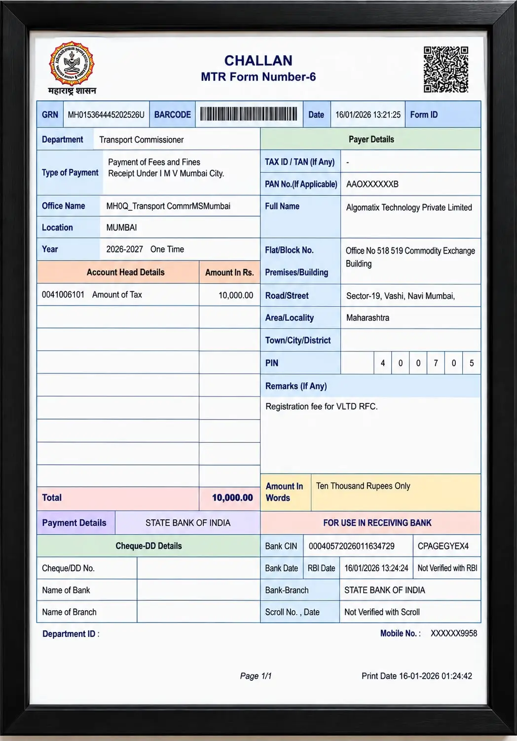The height and width of the screenshot is (741, 517).
Task: Click the QR code at top right
Action: pos(446,70)
